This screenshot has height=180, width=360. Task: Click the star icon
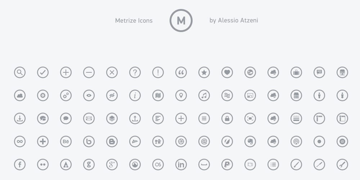(x=204, y=73)
